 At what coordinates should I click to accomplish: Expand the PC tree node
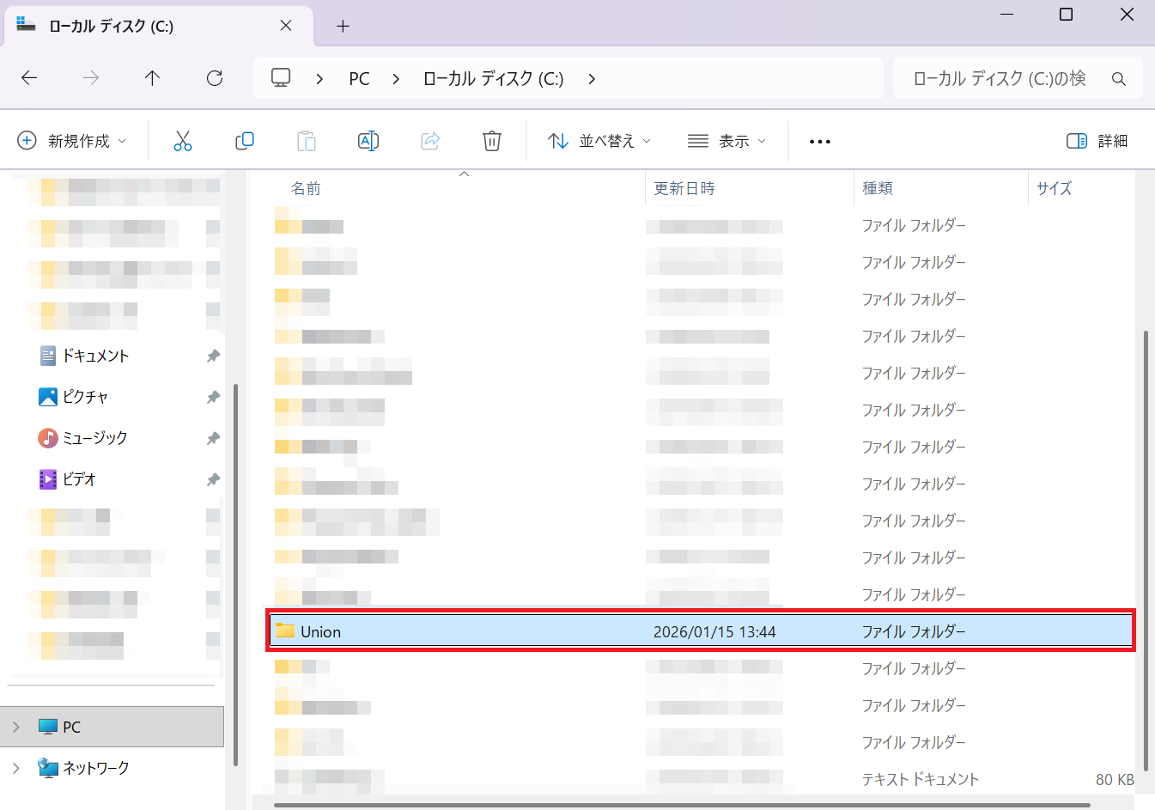click(x=16, y=727)
